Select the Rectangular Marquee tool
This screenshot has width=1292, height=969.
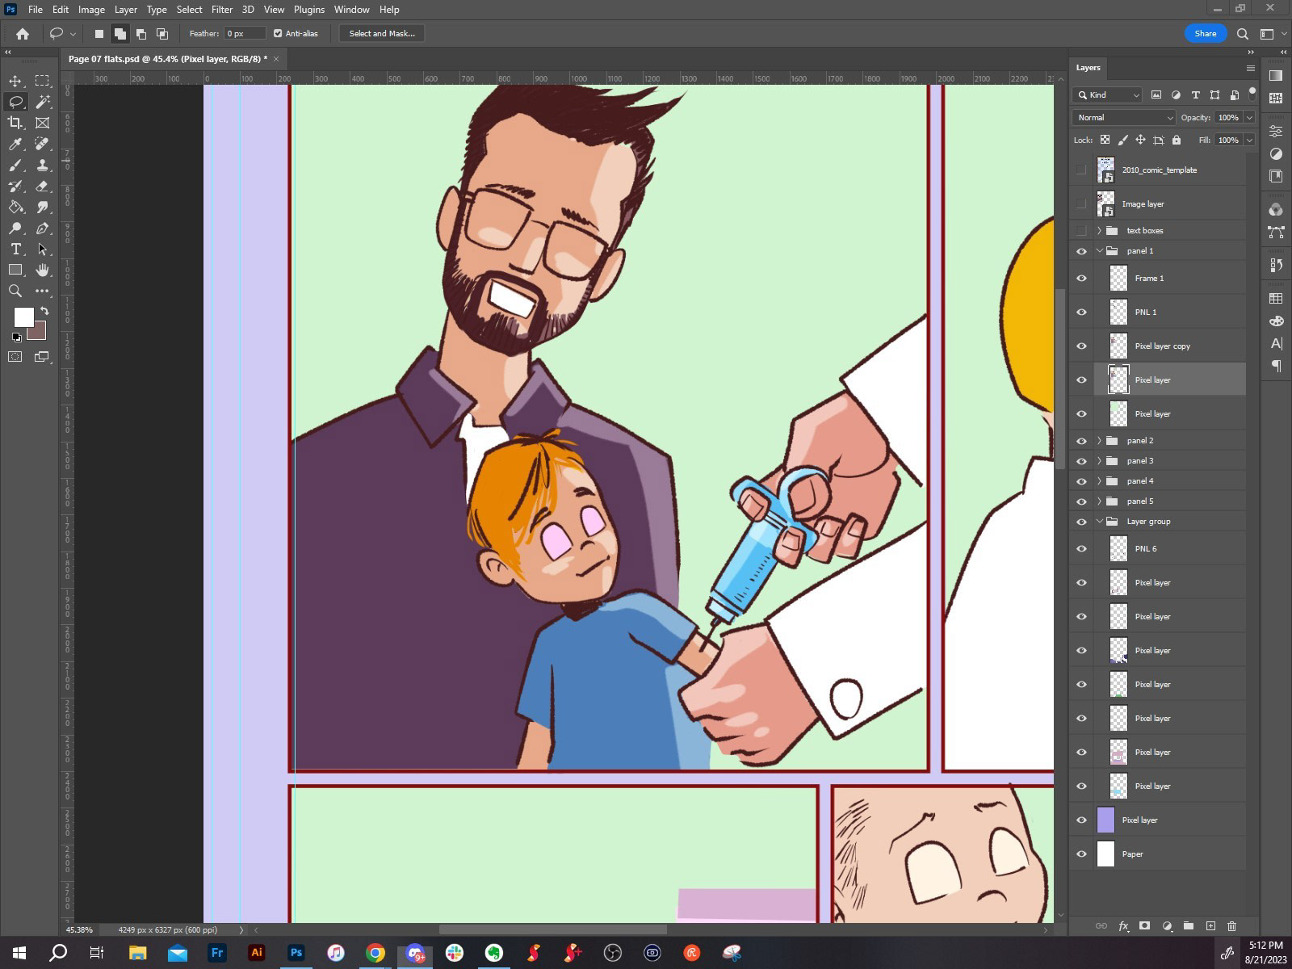click(43, 81)
